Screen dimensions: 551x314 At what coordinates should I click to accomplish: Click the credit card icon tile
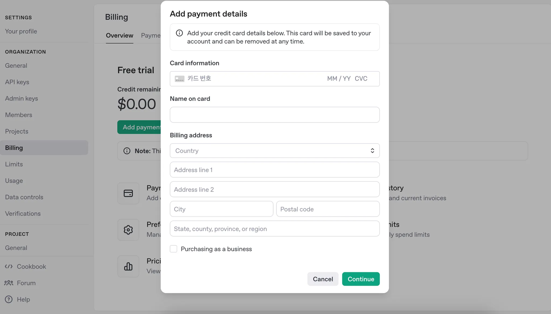coord(128,193)
